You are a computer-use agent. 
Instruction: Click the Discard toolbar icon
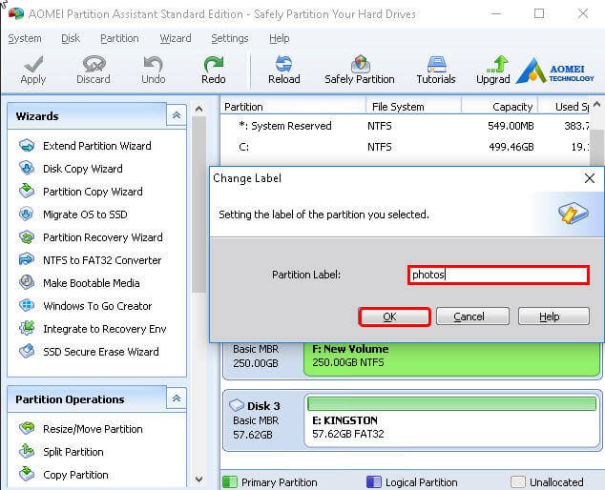point(94,64)
